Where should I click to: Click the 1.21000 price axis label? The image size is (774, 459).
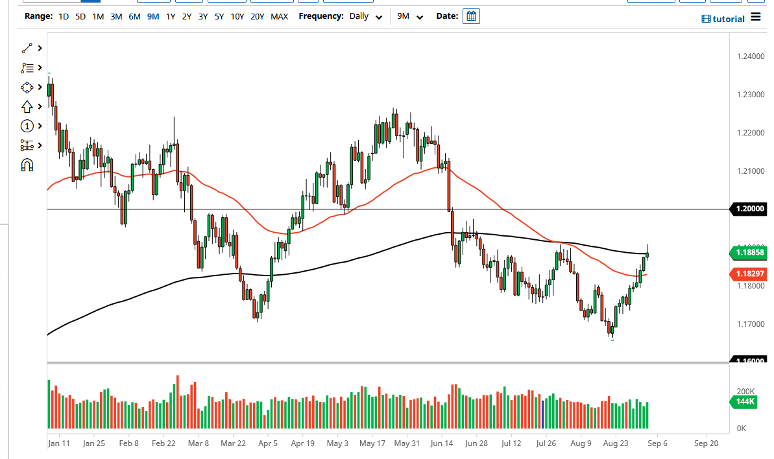(x=750, y=171)
